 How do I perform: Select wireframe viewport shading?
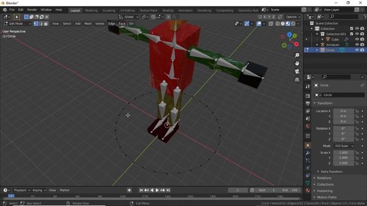(x=278, y=23)
